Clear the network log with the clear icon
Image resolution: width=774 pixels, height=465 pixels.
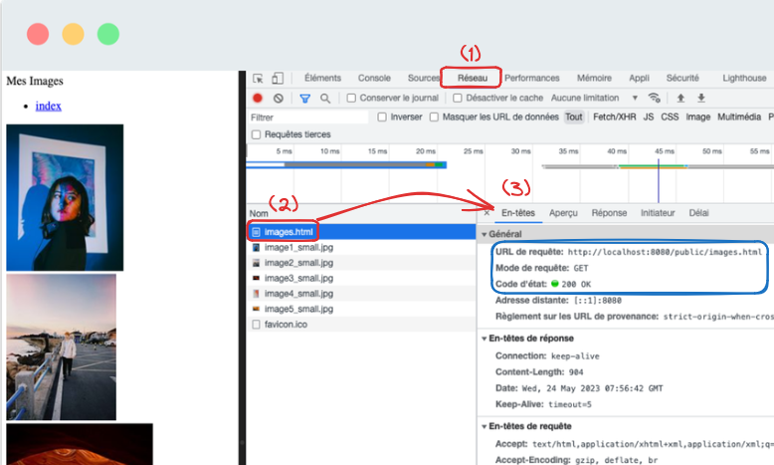279,99
